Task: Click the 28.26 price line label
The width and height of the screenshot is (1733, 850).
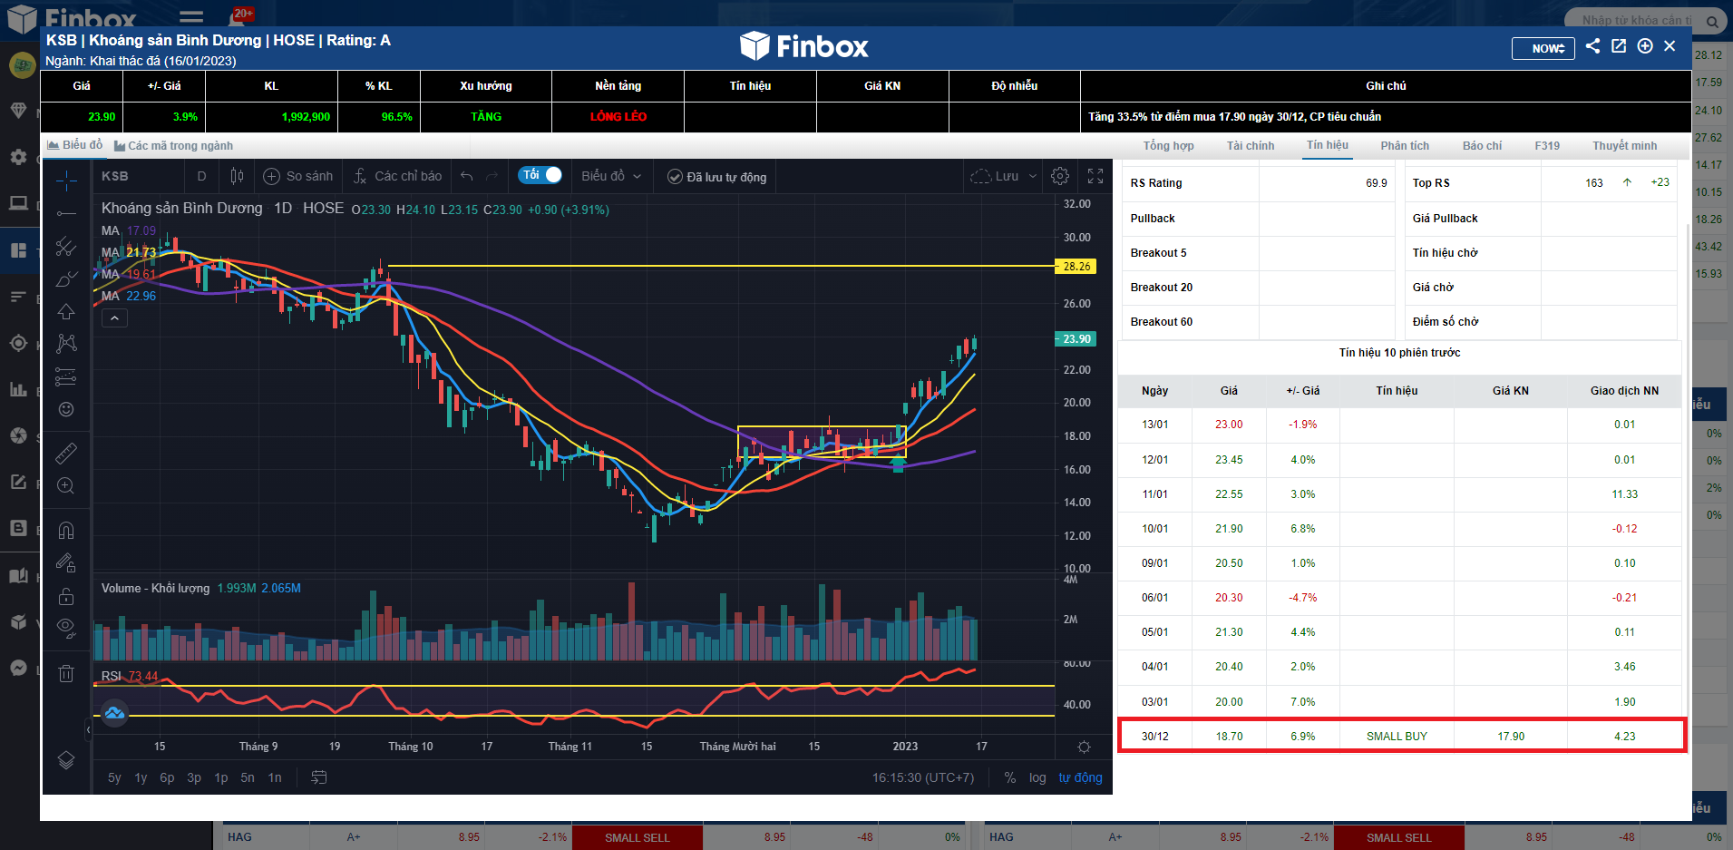Action: tap(1076, 267)
